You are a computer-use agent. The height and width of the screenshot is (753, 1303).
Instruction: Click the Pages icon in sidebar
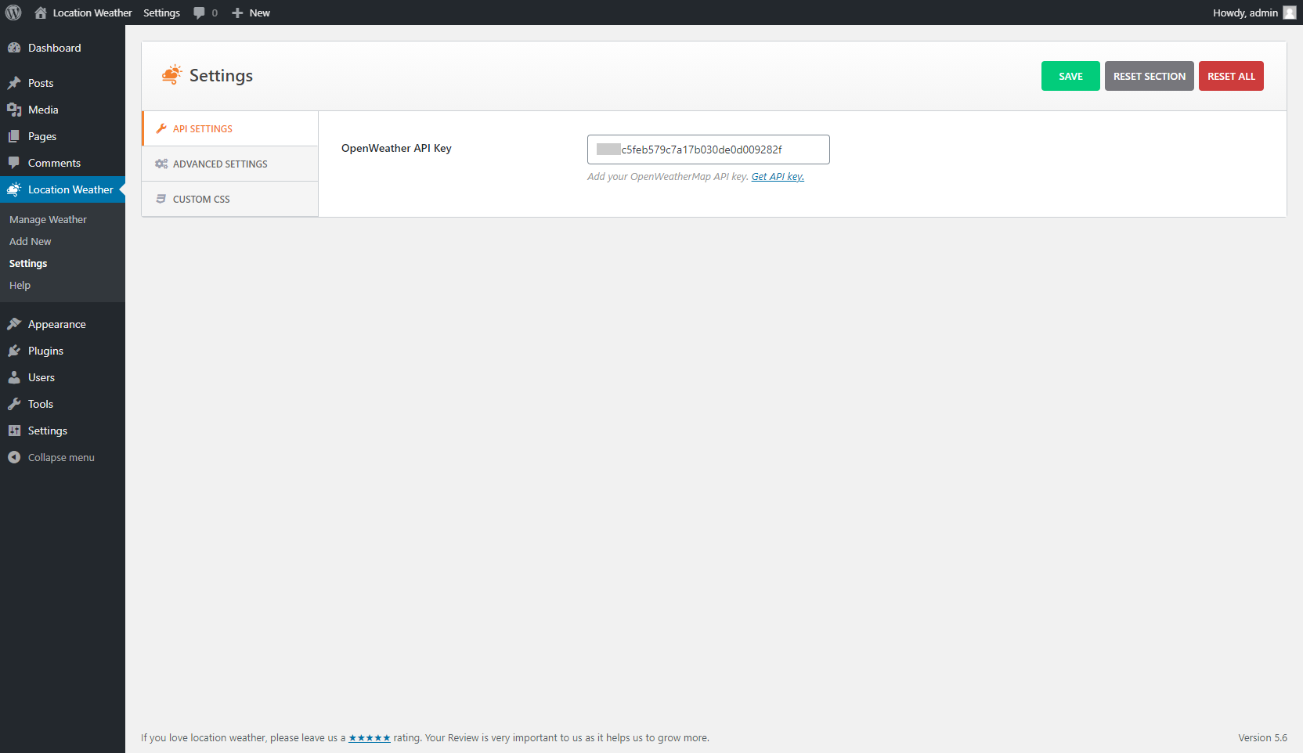coord(14,136)
